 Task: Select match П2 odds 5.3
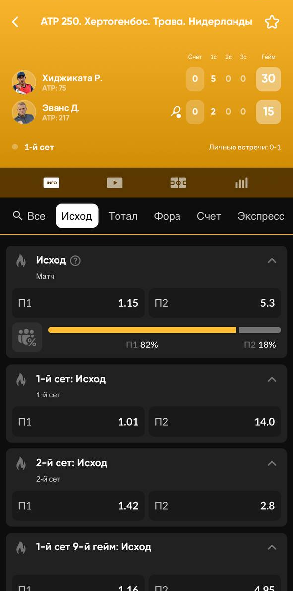point(215,303)
